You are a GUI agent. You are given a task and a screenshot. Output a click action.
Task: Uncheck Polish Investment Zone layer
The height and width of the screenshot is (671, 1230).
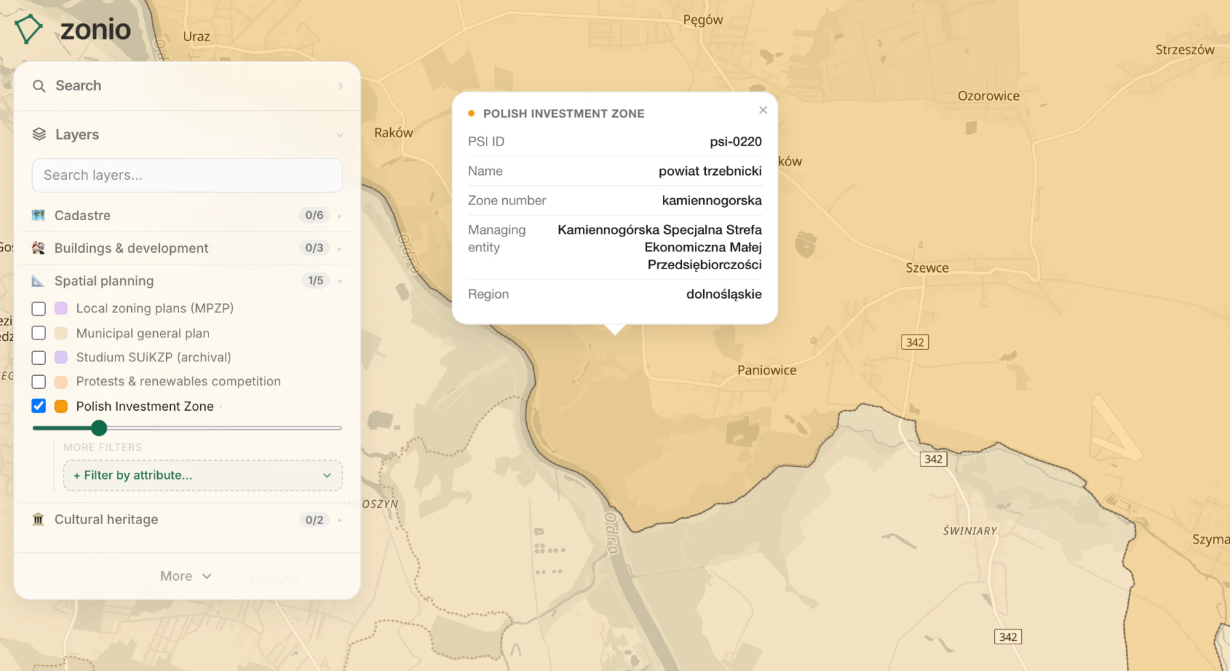pos(39,406)
